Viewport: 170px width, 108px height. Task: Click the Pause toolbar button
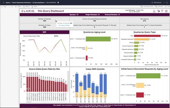[34, 7]
